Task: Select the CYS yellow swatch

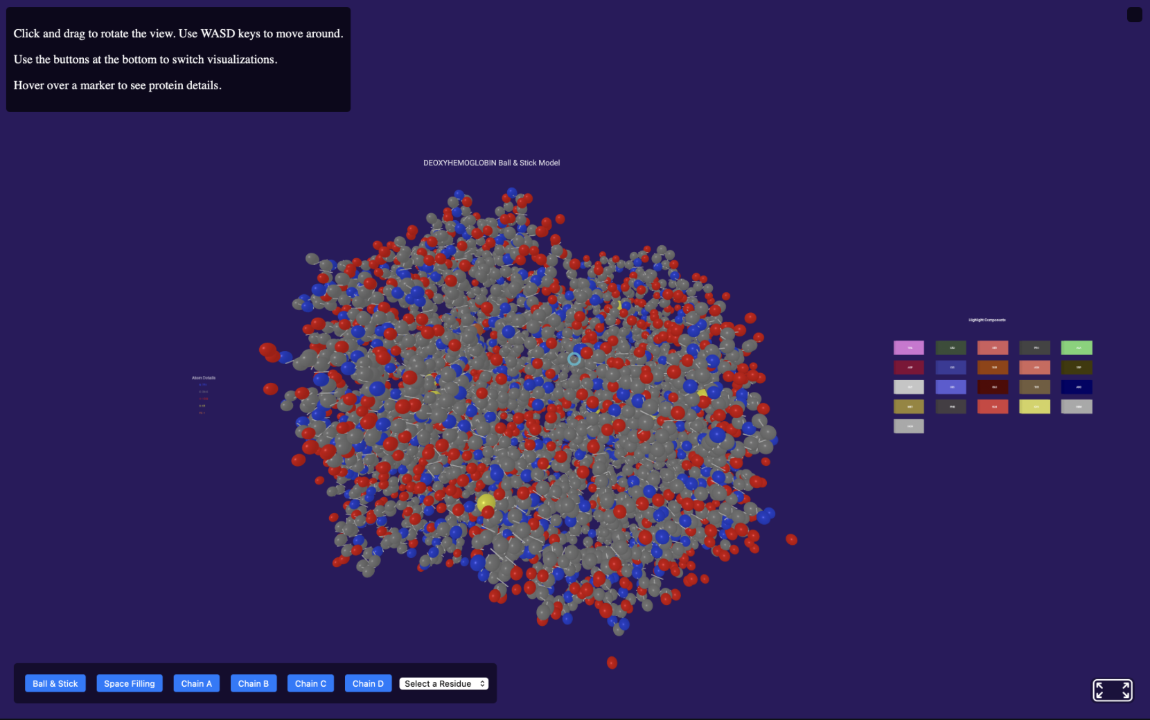Action: pos(1034,406)
